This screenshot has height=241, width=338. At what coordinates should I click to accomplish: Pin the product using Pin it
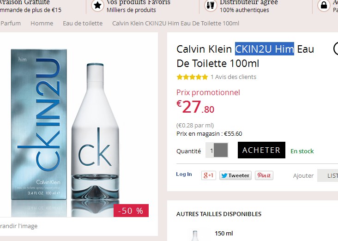click(x=264, y=175)
